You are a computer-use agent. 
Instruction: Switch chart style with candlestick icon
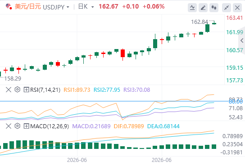click(214, 8)
